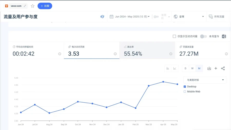The height and width of the screenshot is (130, 231).
Task: Star vevor.com as a favorite
Action: tap(33, 6)
